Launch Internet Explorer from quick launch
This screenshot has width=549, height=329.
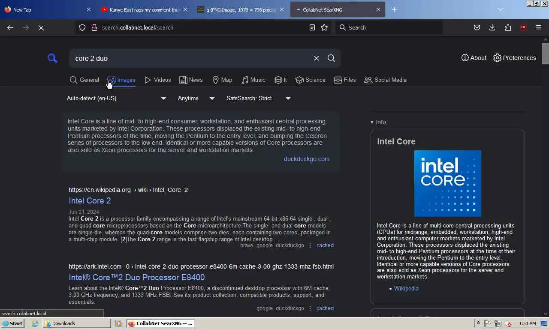[35, 323]
